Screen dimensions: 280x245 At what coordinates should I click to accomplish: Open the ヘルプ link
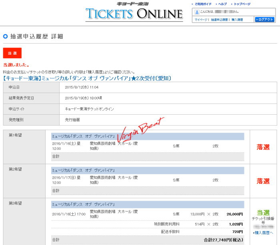(x=222, y=4)
